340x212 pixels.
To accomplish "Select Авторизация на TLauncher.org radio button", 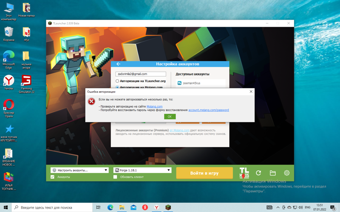I will (x=118, y=81).
